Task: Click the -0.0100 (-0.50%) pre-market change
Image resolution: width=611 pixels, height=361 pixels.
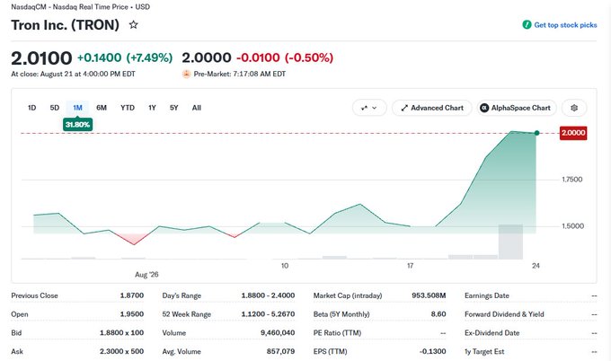Action: tap(285, 58)
